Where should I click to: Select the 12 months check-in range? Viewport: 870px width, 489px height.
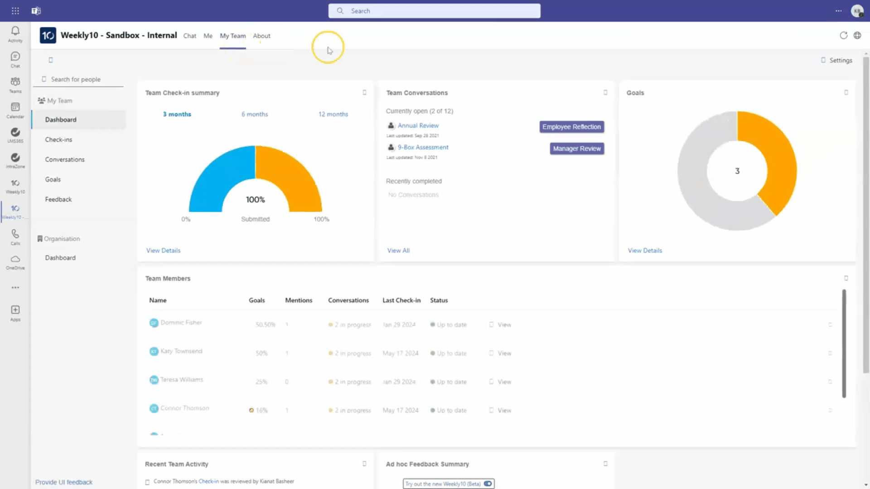[x=333, y=114]
